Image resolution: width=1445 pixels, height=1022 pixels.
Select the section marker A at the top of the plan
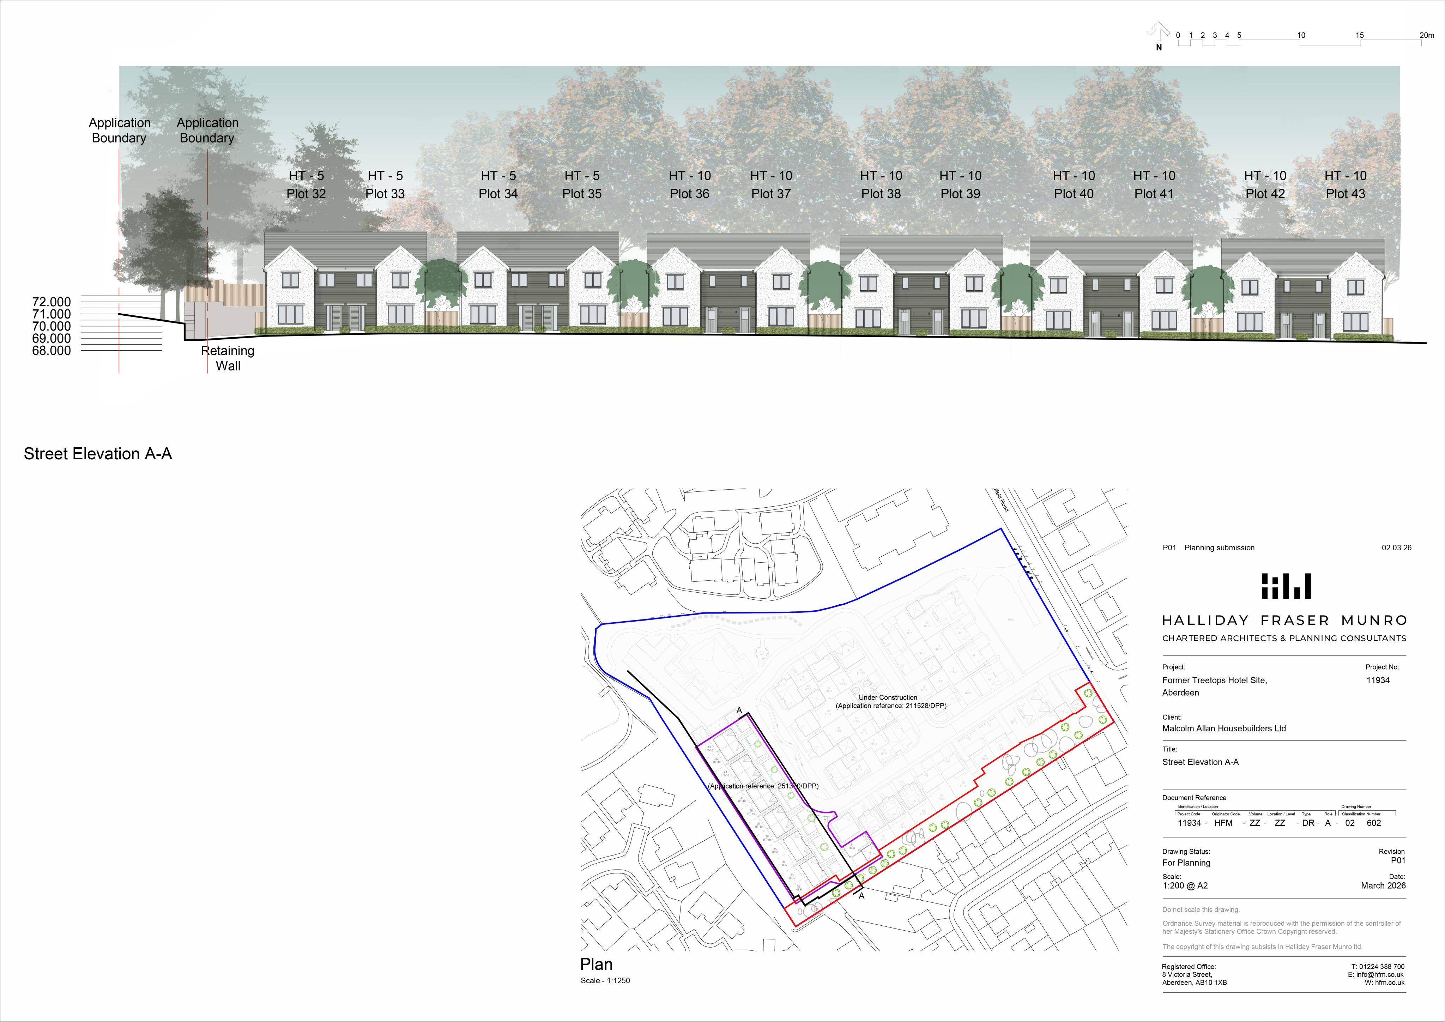tap(739, 710)
